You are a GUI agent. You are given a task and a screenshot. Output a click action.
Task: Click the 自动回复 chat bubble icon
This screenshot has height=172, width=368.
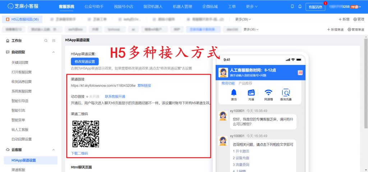8,52
